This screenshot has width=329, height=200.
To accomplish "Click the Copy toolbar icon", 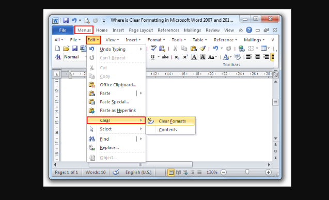I will [184, 49].
